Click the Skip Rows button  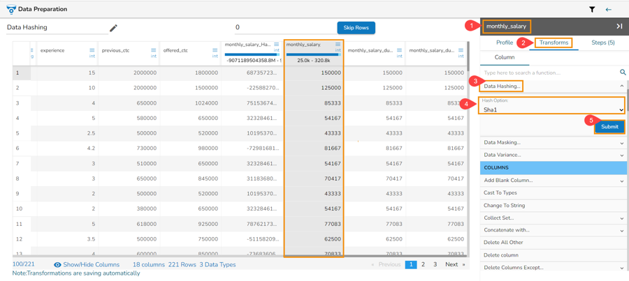coord(356,28)
